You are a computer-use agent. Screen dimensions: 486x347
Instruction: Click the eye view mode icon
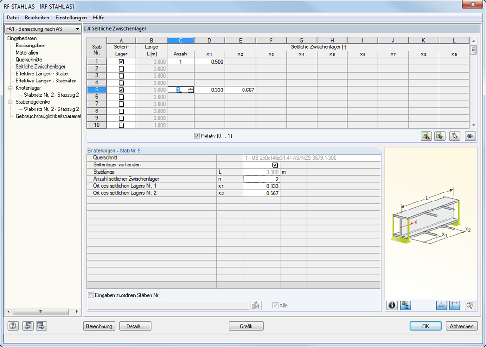pos(470,136)
